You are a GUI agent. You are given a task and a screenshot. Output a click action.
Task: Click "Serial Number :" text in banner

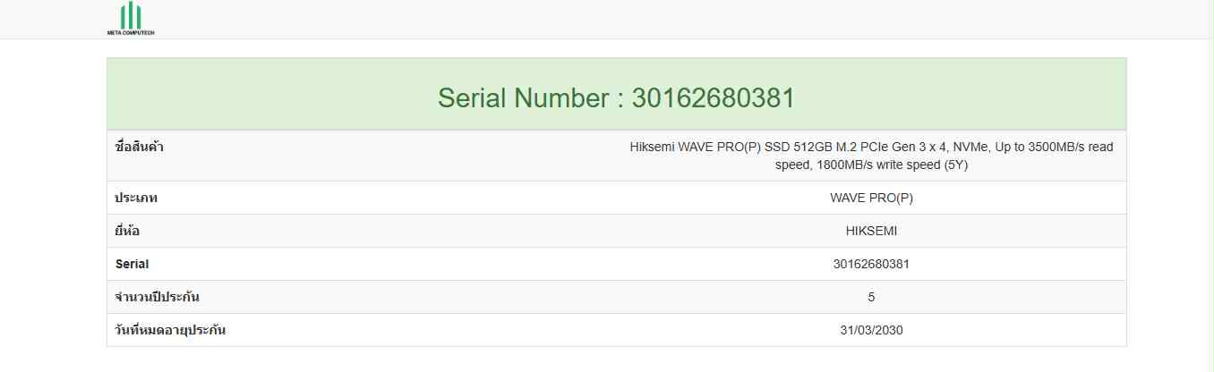pyautogui.click(x=531, y=97)
